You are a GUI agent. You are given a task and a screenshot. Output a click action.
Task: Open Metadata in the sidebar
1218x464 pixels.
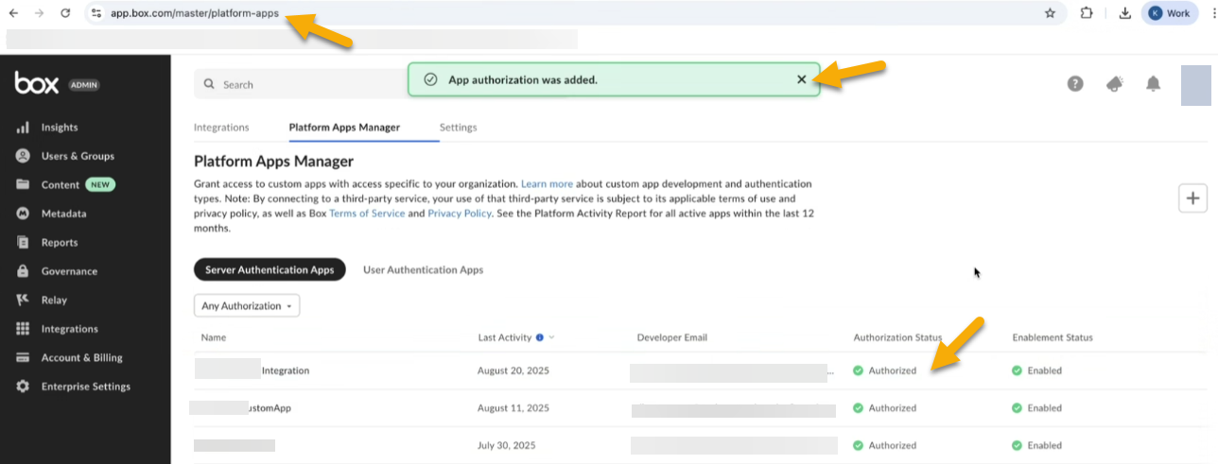coord(51,214)
